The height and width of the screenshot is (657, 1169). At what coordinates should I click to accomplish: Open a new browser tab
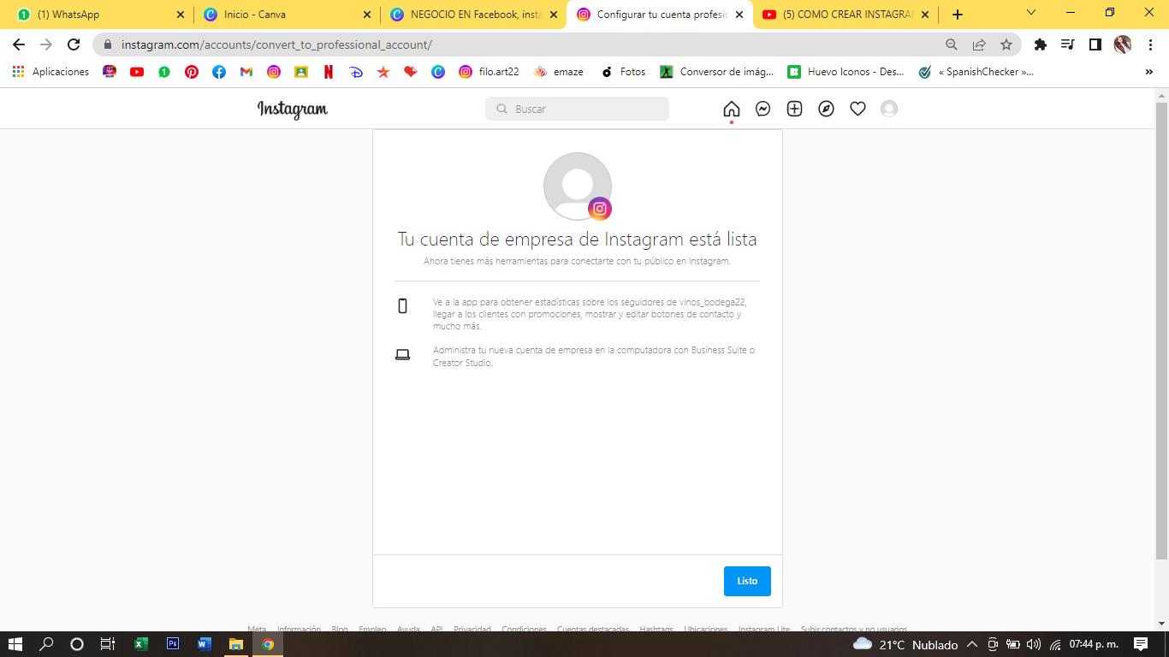click(958, 15)
